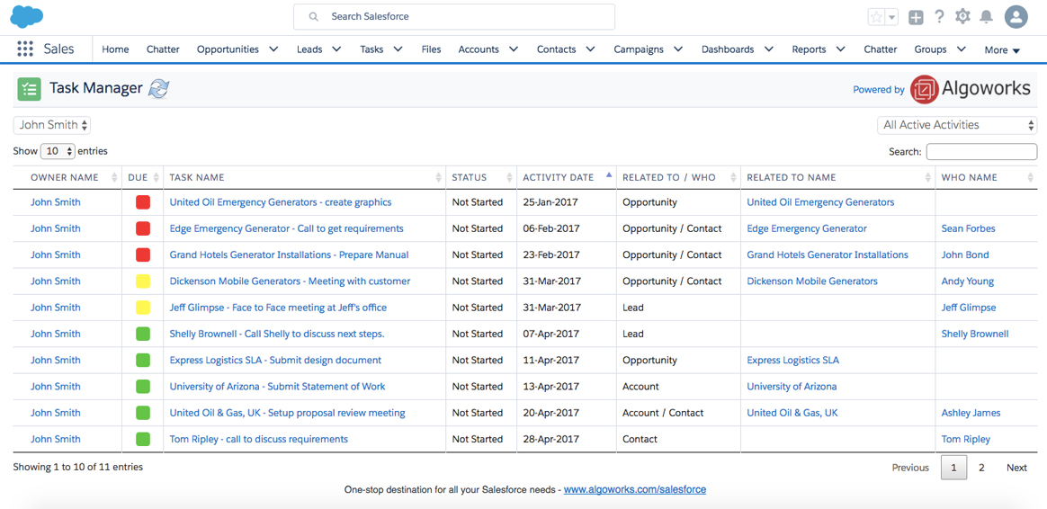
Task: Open the user profile avatar
Action: pyautogui.click(x=1016, y=17)
